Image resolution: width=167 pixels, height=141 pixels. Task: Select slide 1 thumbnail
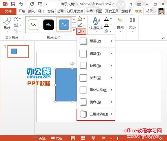[x=18, y=52]
